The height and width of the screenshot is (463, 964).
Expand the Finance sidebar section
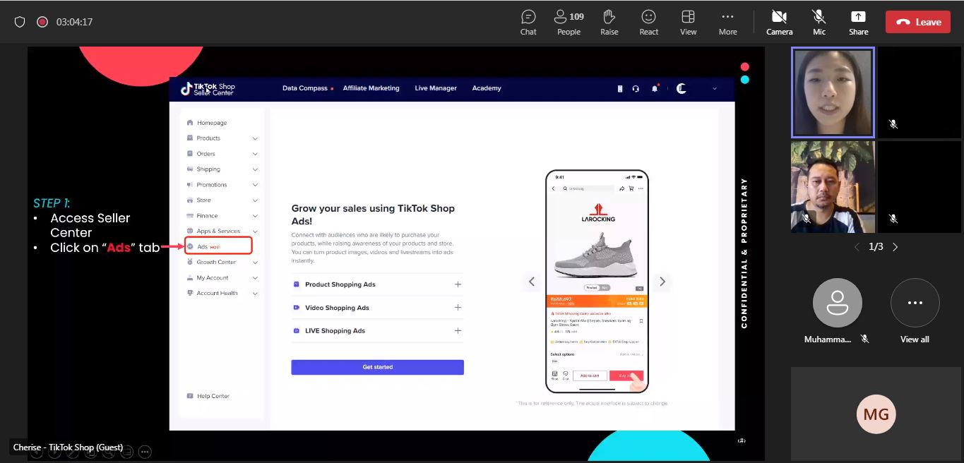point(255,216)
